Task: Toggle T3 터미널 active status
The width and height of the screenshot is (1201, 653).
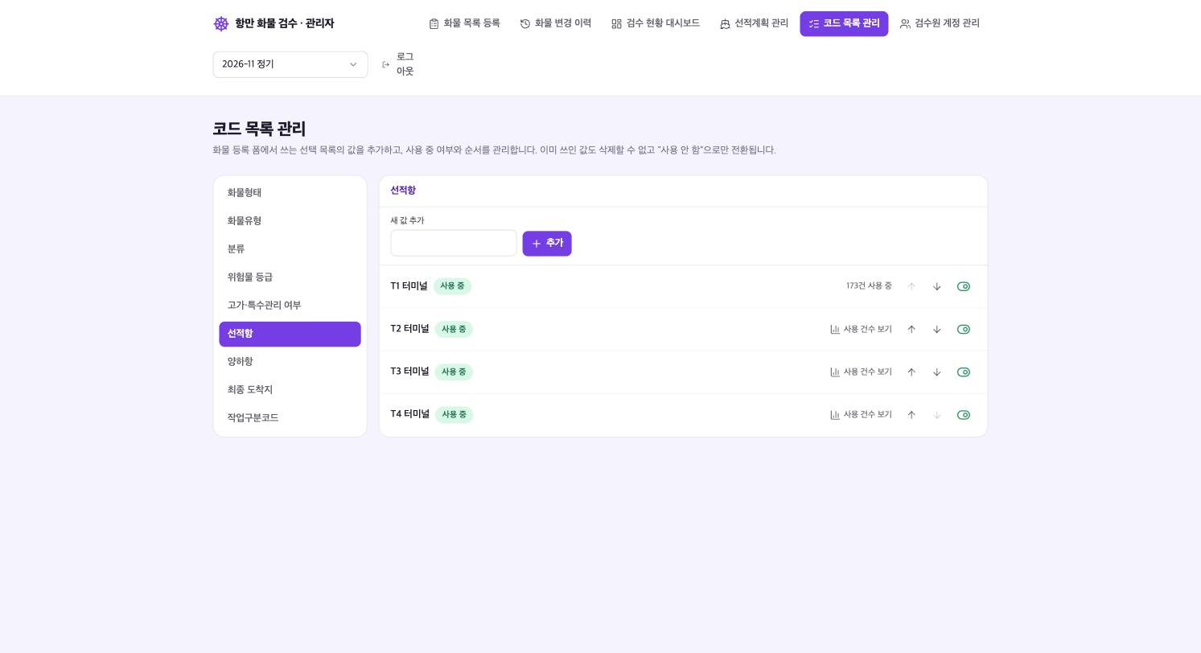Action: point(964,372)
